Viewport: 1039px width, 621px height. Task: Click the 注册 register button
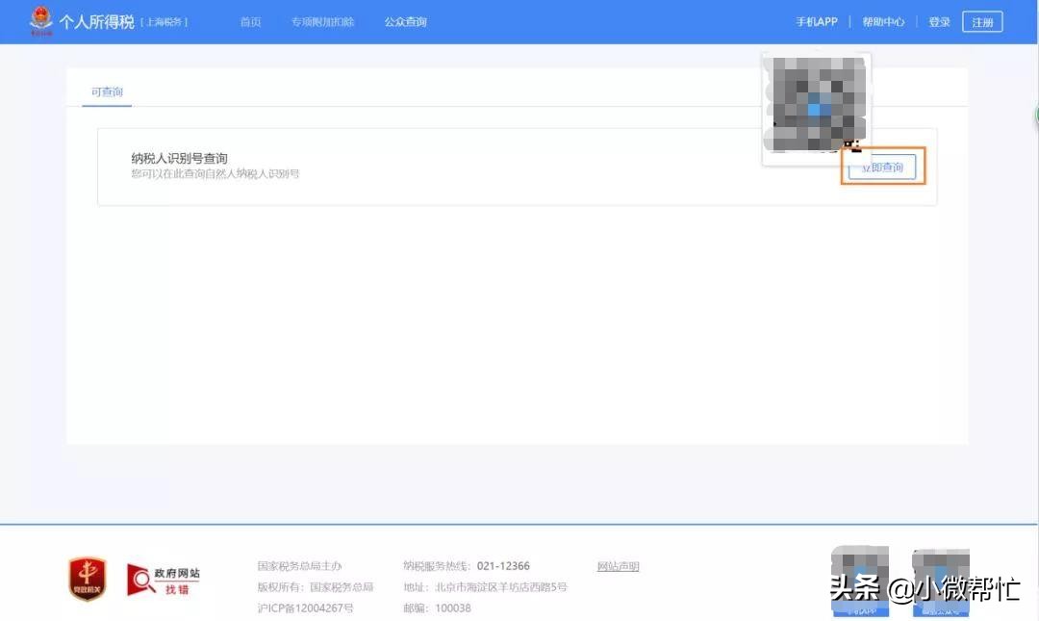point(981,22)
